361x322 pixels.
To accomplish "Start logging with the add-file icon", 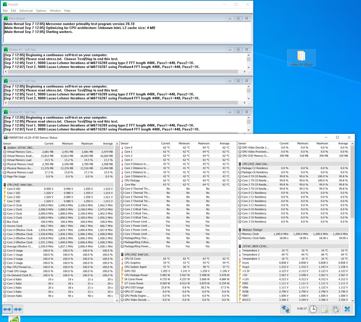I will pyautogui.click(x=325, y=309).
